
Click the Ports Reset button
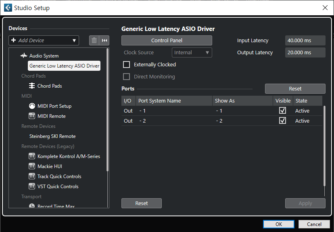[295, 88]
